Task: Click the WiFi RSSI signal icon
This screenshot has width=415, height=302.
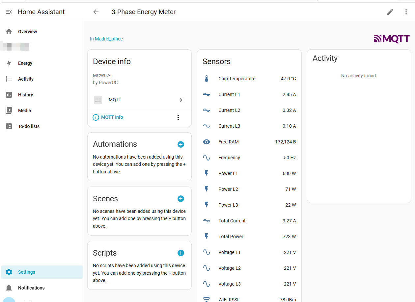Action: click(207, 299)
